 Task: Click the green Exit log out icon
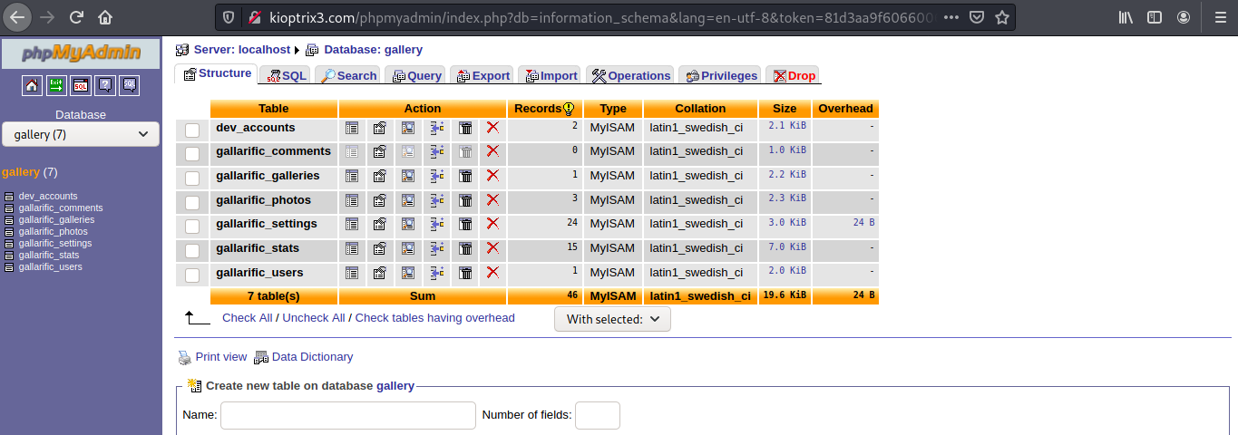(x=56, y=85)
